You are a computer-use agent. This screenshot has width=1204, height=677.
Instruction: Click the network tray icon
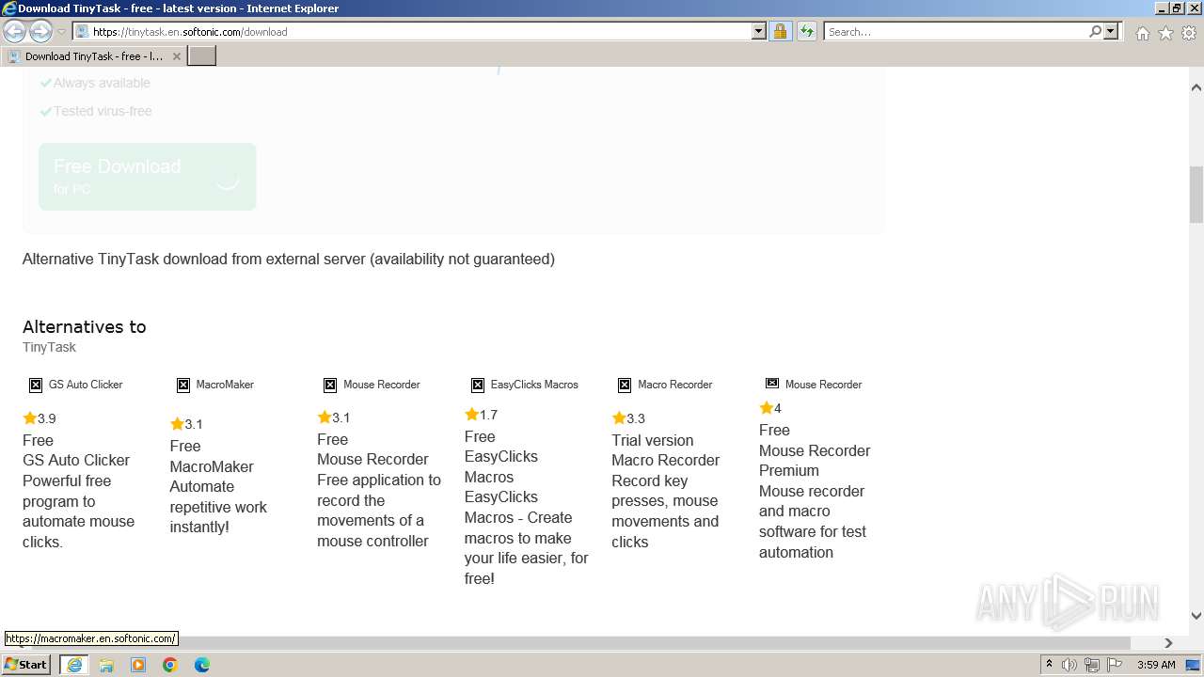pos(1092,665)
